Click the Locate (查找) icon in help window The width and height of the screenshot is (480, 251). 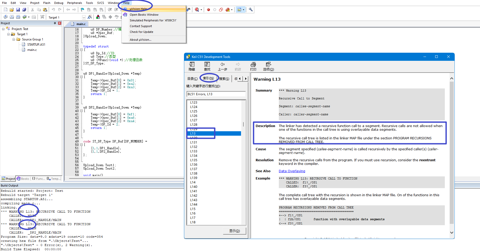(x=207, y=66)
